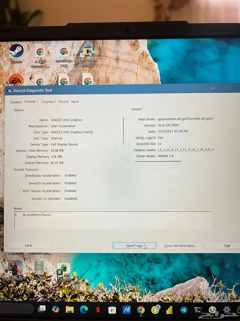Click the Device panel vertical scrollbar
This screenshot has height=321, width=240.
pos(123,130)
